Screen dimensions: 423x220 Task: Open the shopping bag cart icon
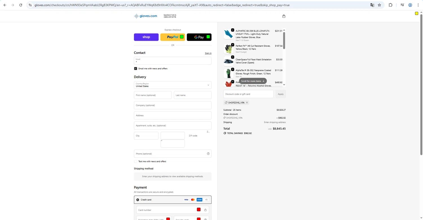pos(284,16)
